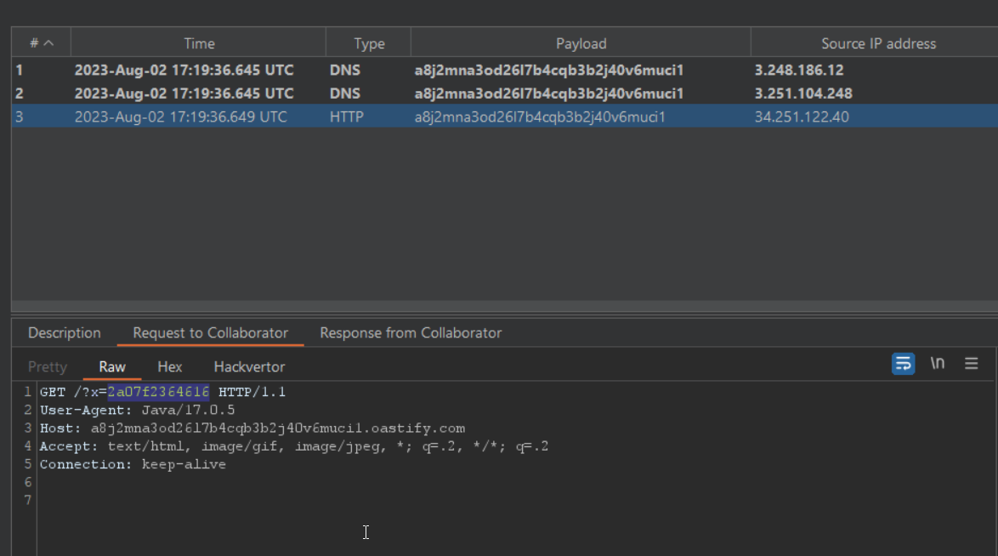Click the Time cell 17:19:36.649 UTC
The image size is (998, 556).
tap(181, 116)
